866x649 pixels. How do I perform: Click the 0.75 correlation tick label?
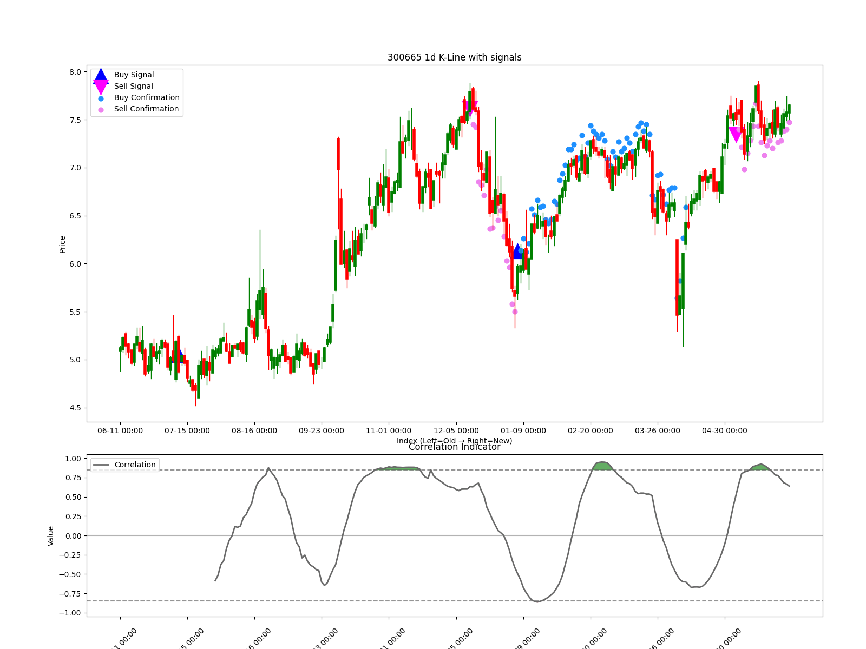click(x=73, y=478)
